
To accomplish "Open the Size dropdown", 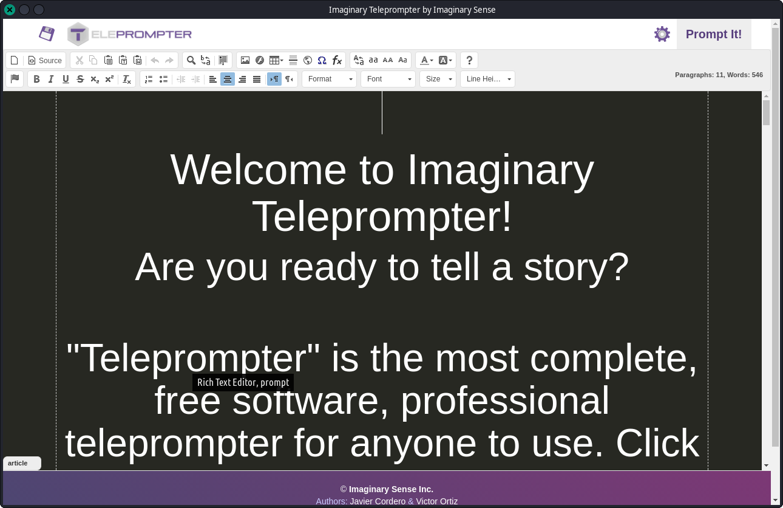I will point(438,79).
